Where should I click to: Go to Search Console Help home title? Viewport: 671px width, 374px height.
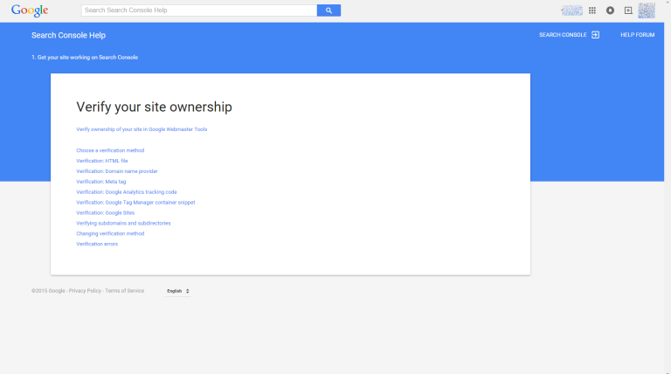(68, 35)
